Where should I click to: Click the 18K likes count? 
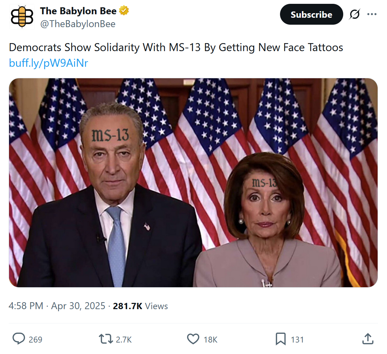click(211, 339)
